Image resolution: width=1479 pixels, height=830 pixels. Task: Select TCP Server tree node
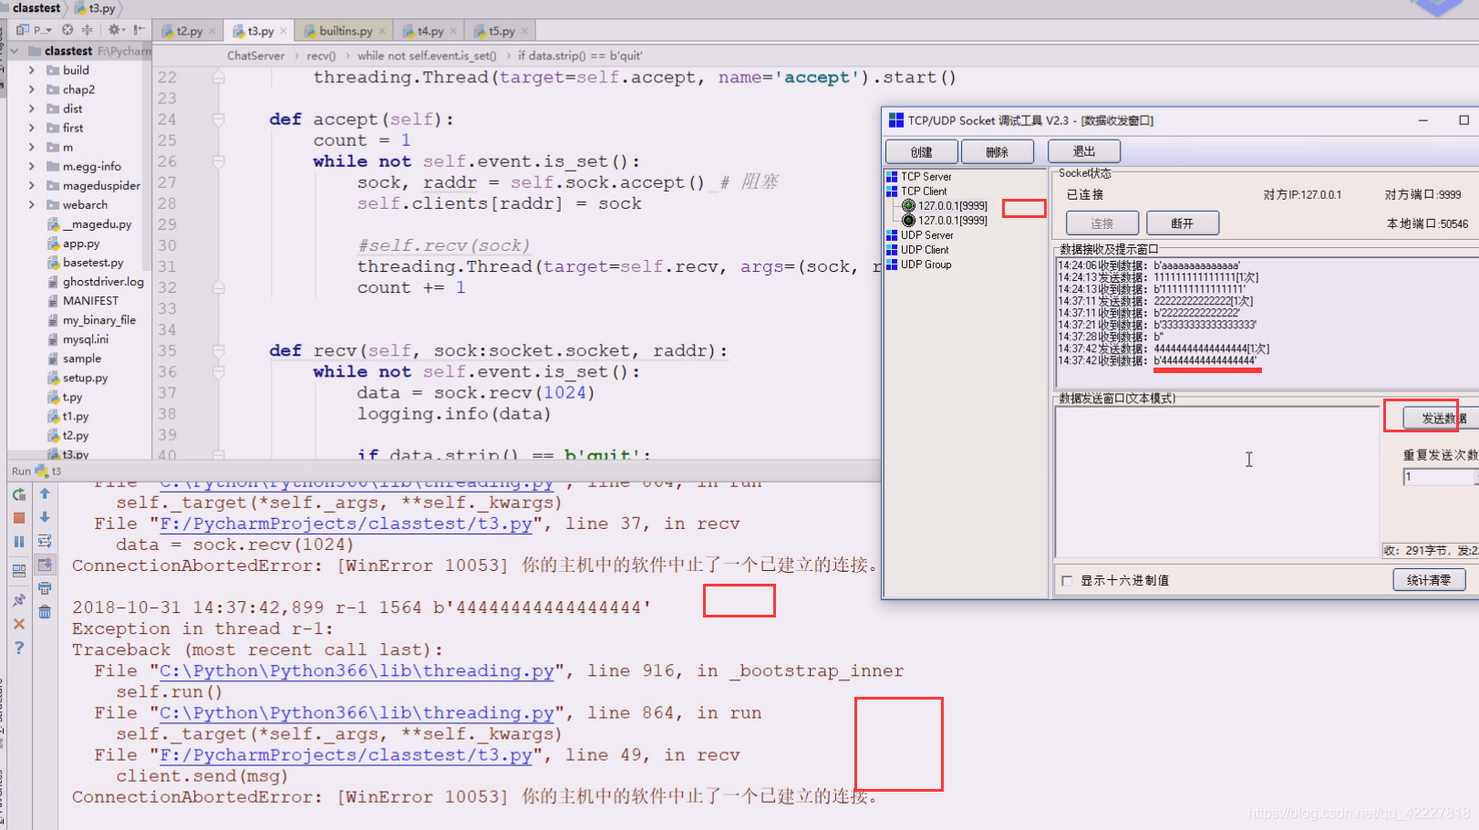(x=926, y=177)
